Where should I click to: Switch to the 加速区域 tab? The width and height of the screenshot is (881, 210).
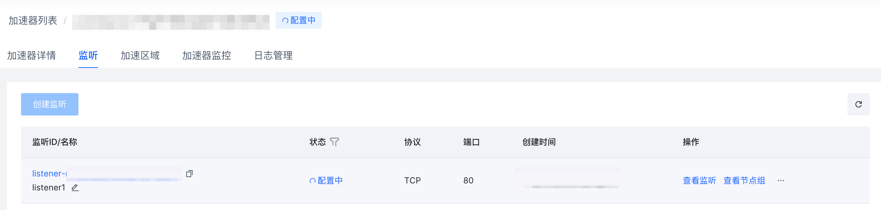coord(140,55)
